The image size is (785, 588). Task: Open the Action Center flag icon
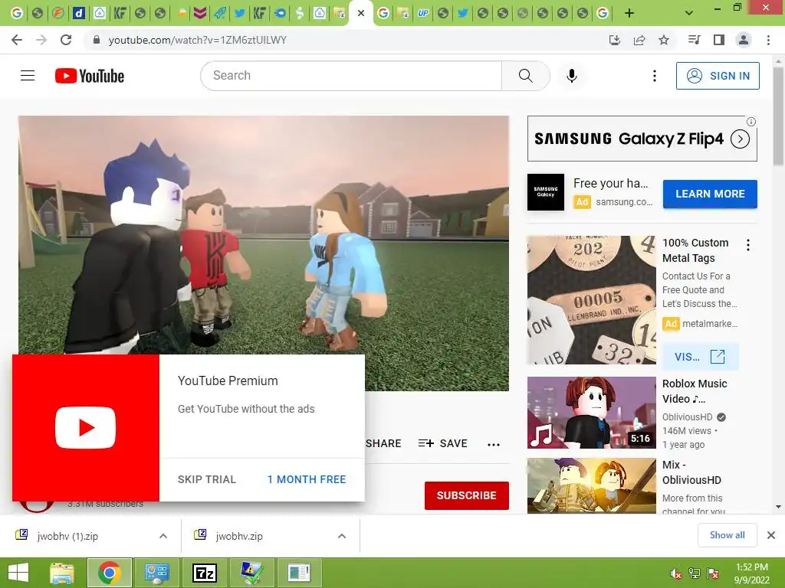(x=713, y=573)
